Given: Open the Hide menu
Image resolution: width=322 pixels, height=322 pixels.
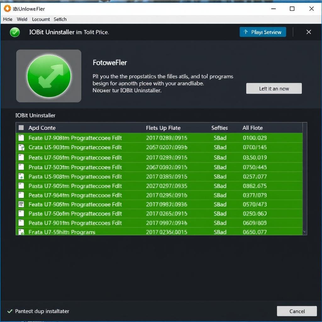Looking at the screenshot, I should (x=8, y=19).
